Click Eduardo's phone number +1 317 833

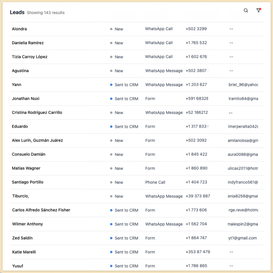(197, 127)
